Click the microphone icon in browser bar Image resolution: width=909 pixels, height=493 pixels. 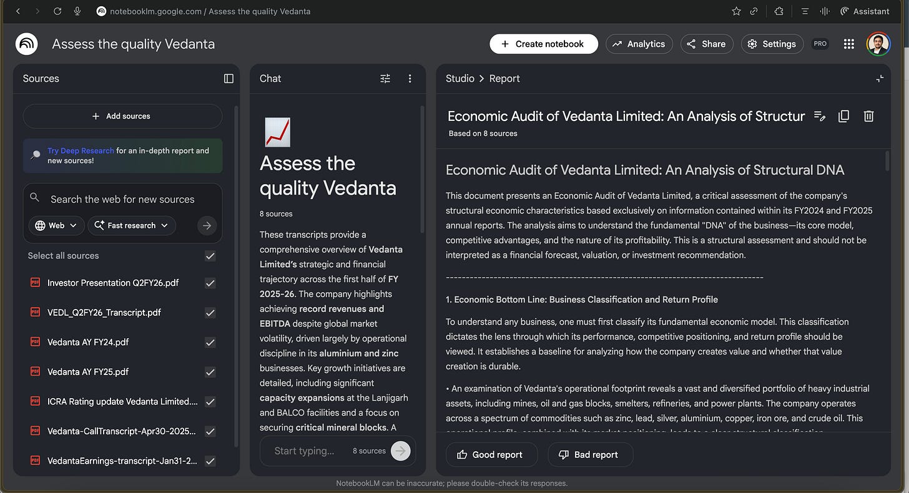(x=77, y=11)
